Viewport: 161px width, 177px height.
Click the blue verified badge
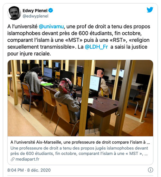(x=51, y=10)
